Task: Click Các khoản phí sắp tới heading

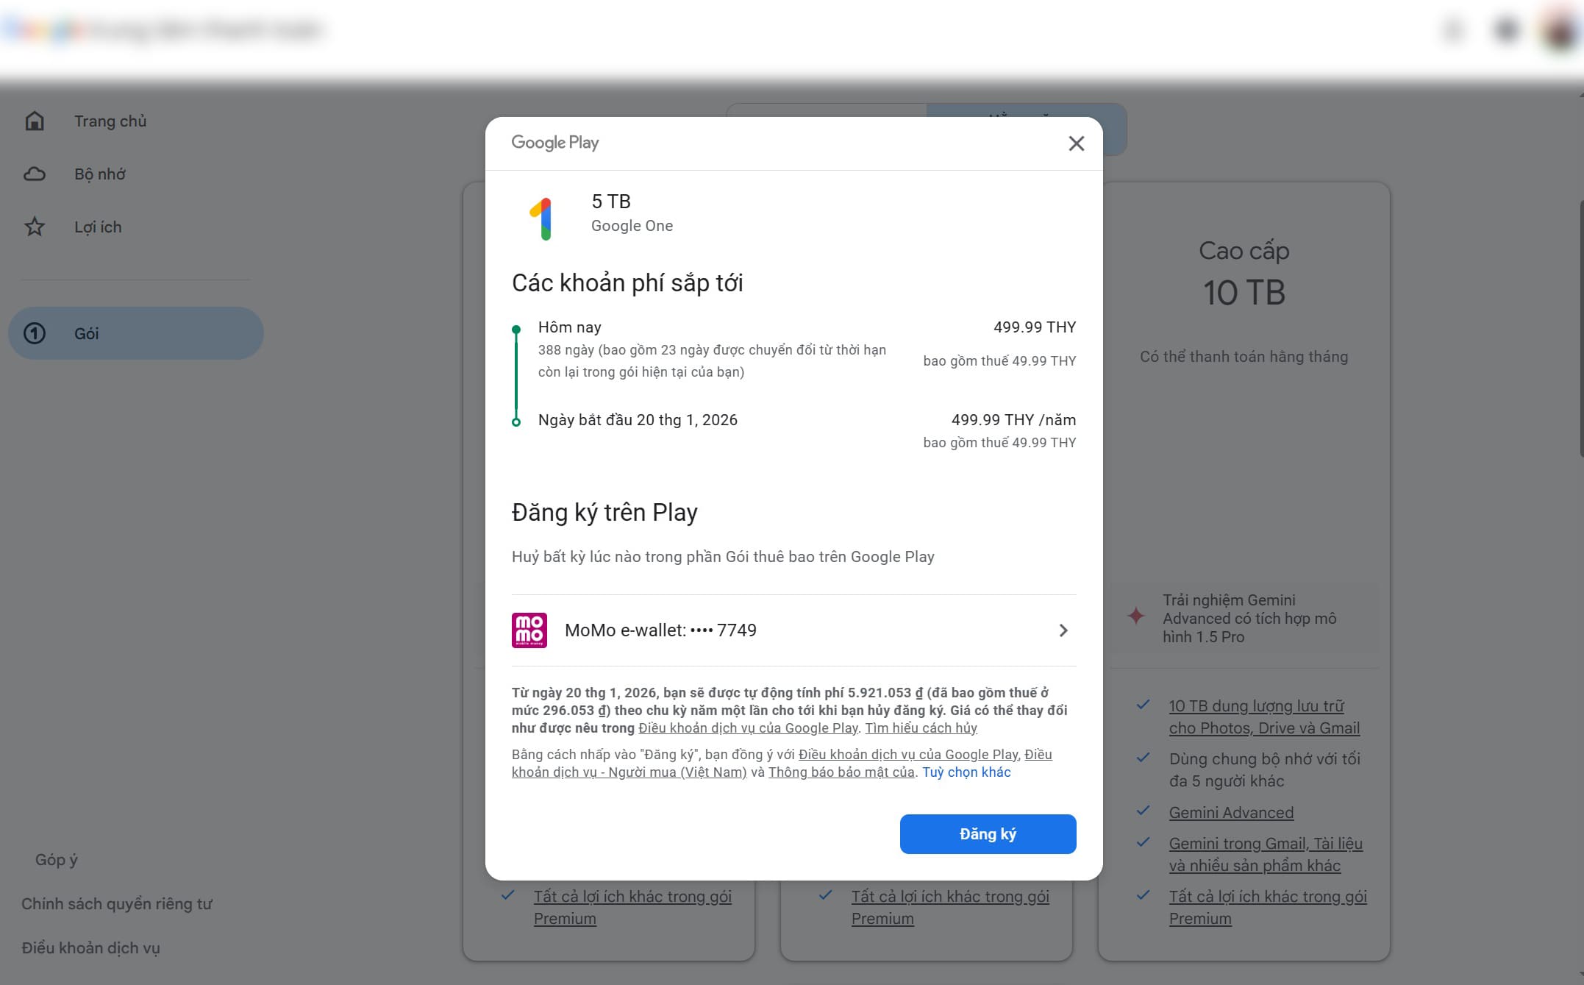Action: (627, 283)
